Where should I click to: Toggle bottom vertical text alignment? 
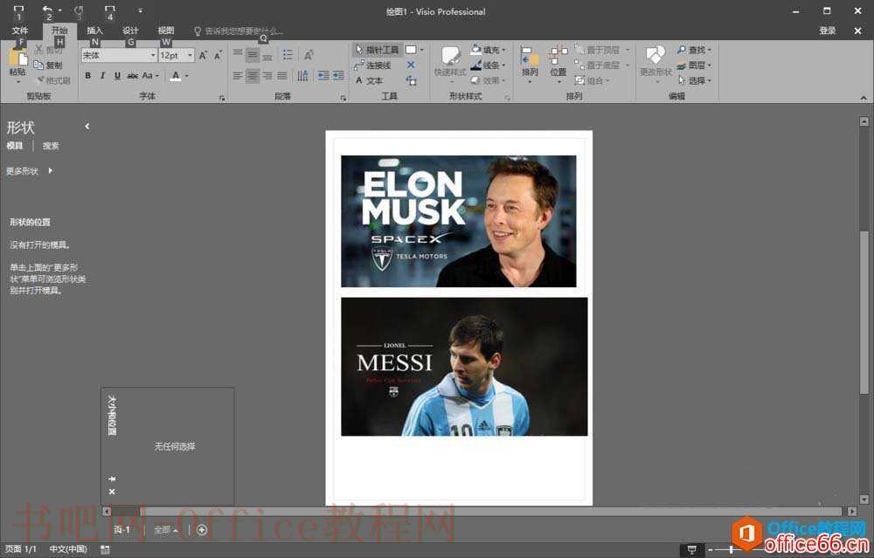pyautogui.click(x=267, y=54)
